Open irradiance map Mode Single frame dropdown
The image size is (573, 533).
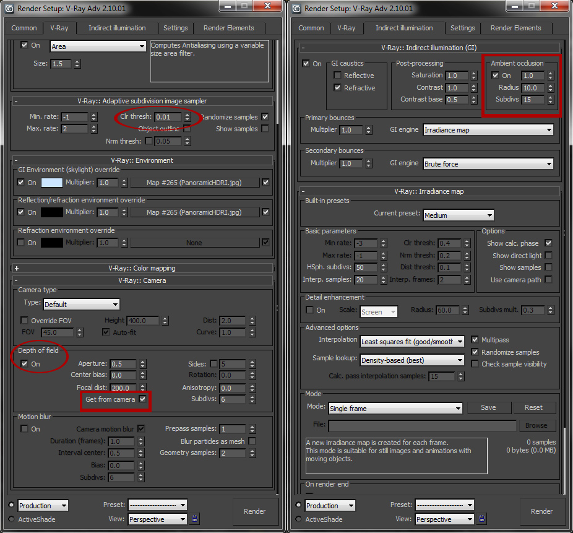395,409
